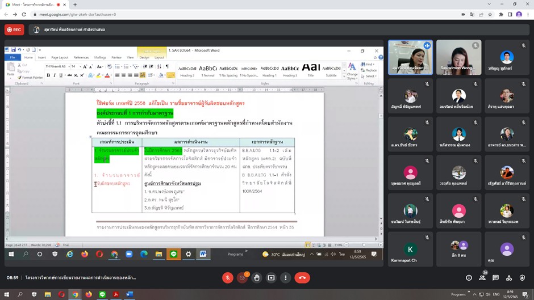
Task: Open a new browser tab
Action: (x=75, y=5)
